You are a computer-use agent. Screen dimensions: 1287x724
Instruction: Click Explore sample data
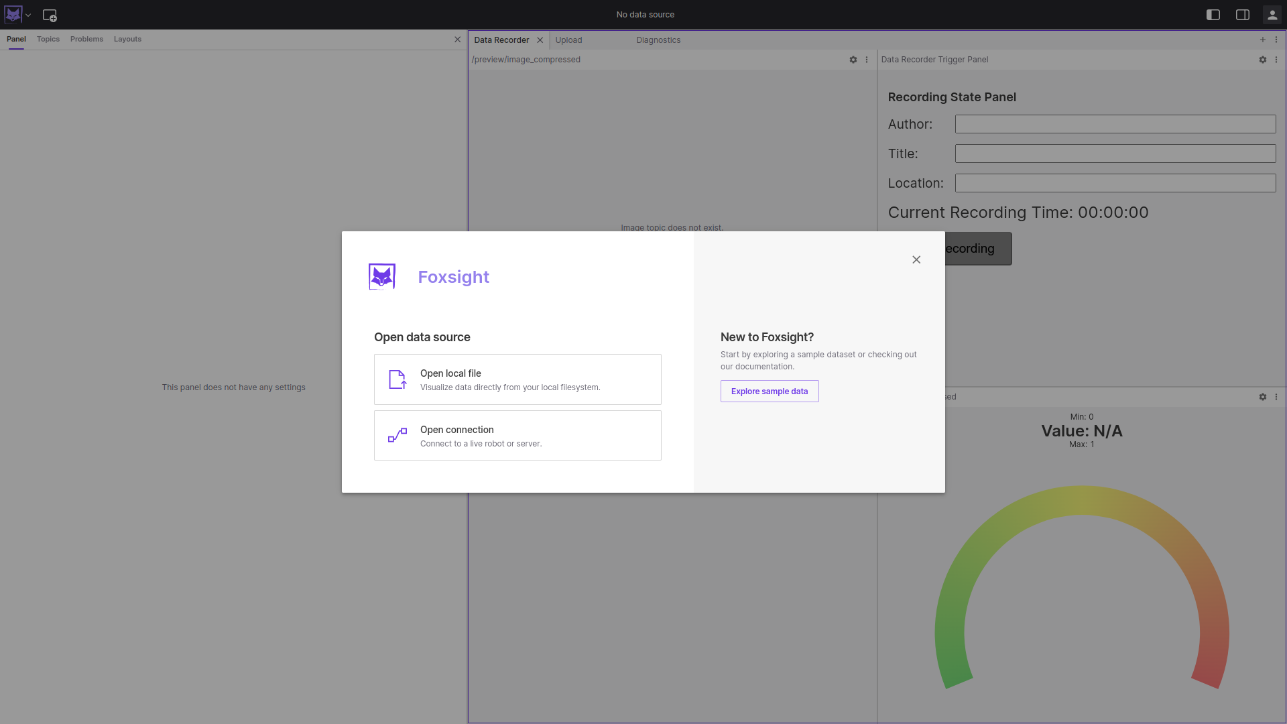click(769, 391)
